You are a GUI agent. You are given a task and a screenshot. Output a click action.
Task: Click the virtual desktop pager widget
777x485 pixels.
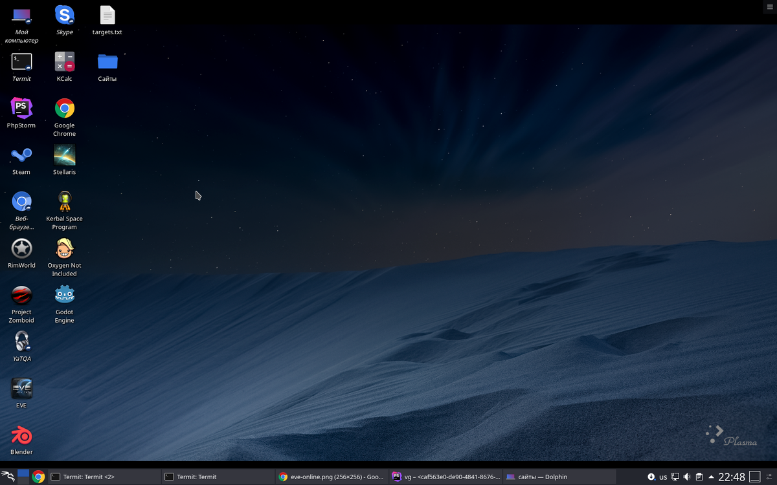tap(23, 477)
